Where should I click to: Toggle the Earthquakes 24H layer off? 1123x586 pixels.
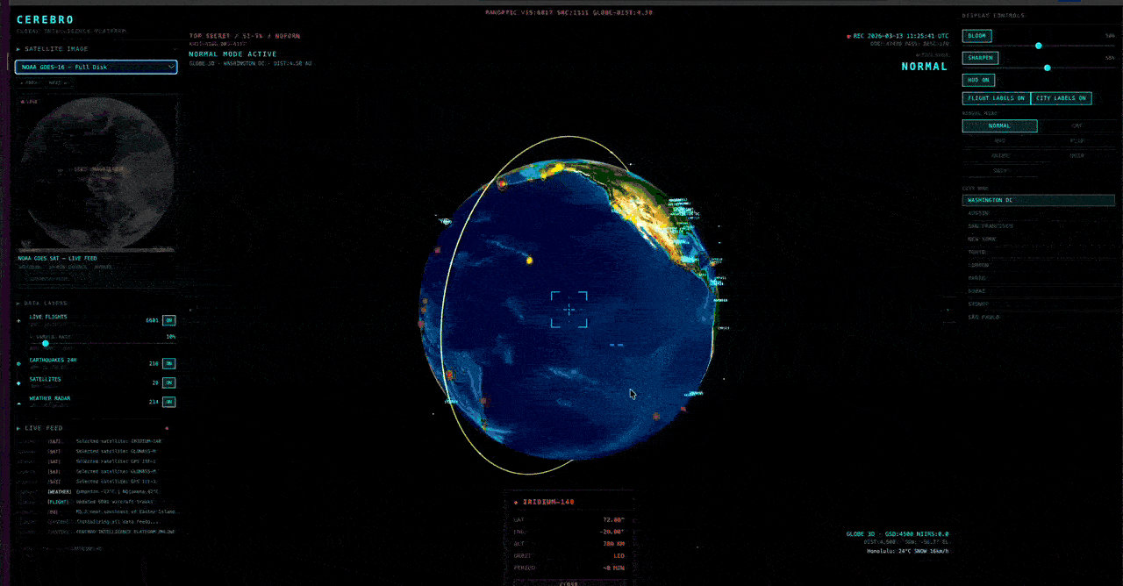(x=168, y=363)
